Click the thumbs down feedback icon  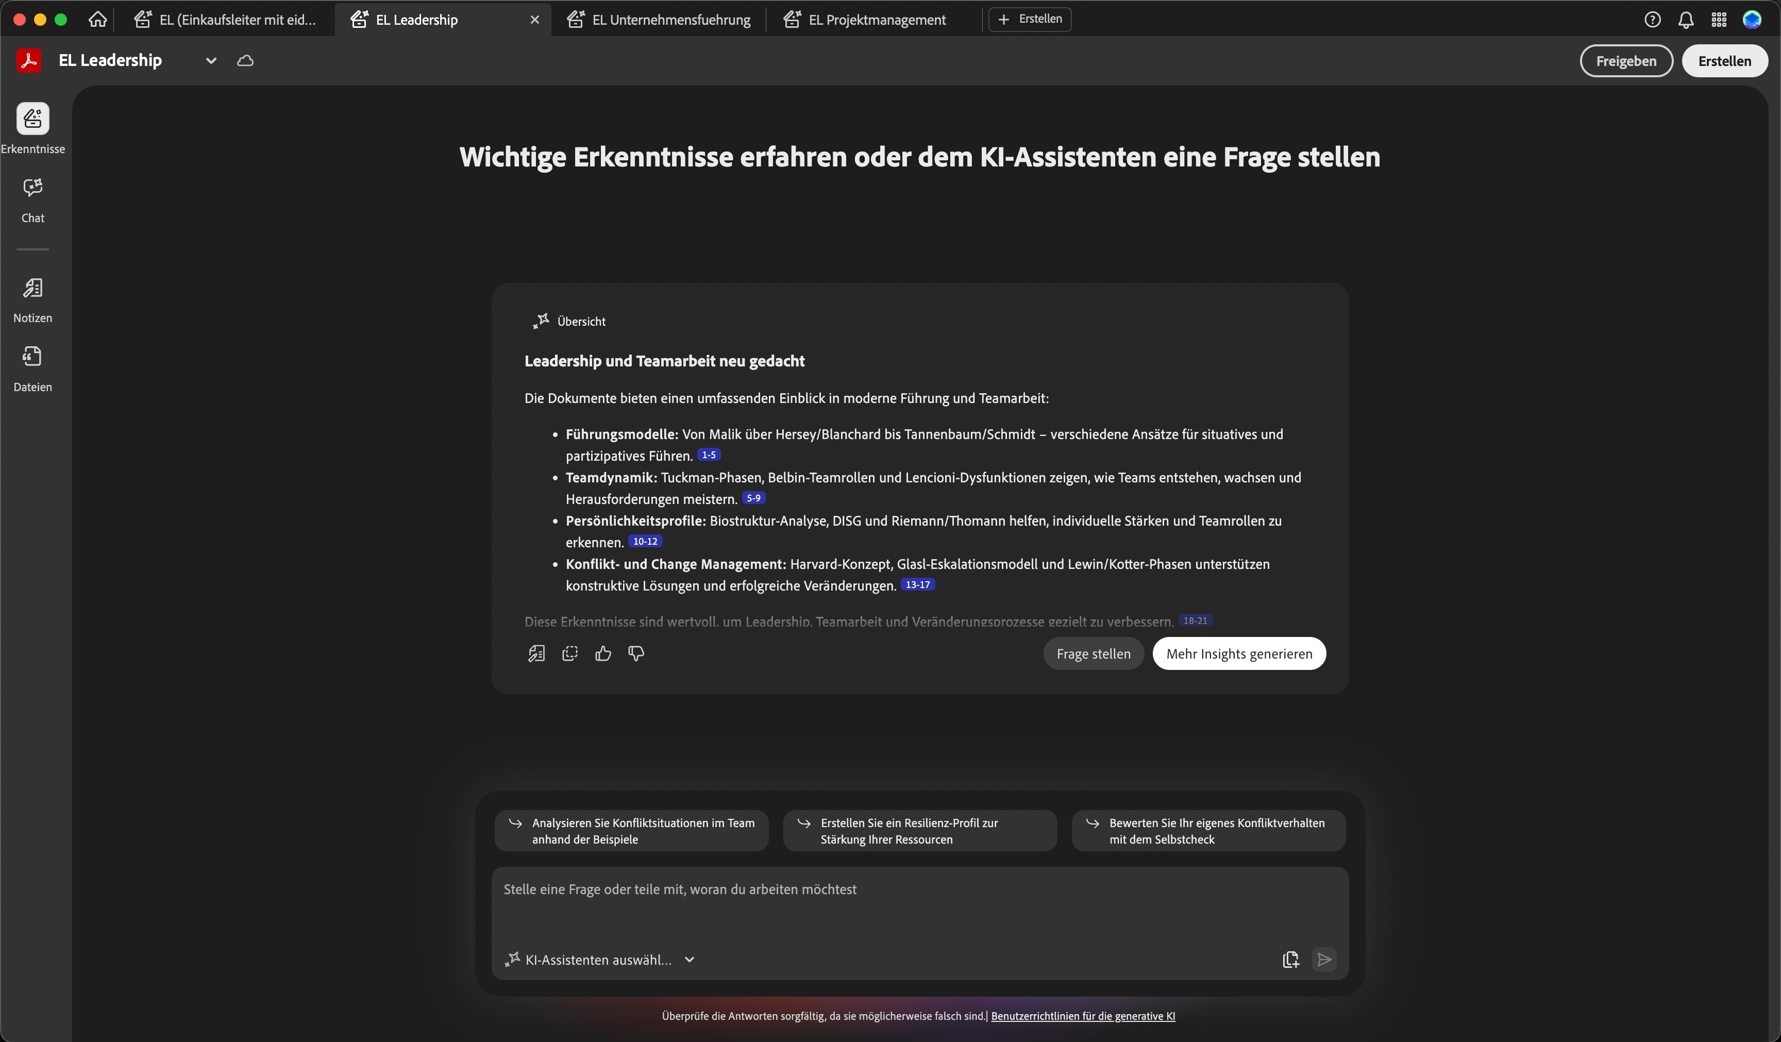point(636,654)
